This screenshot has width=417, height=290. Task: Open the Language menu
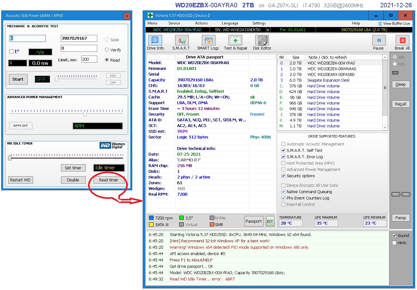point(230,23)
